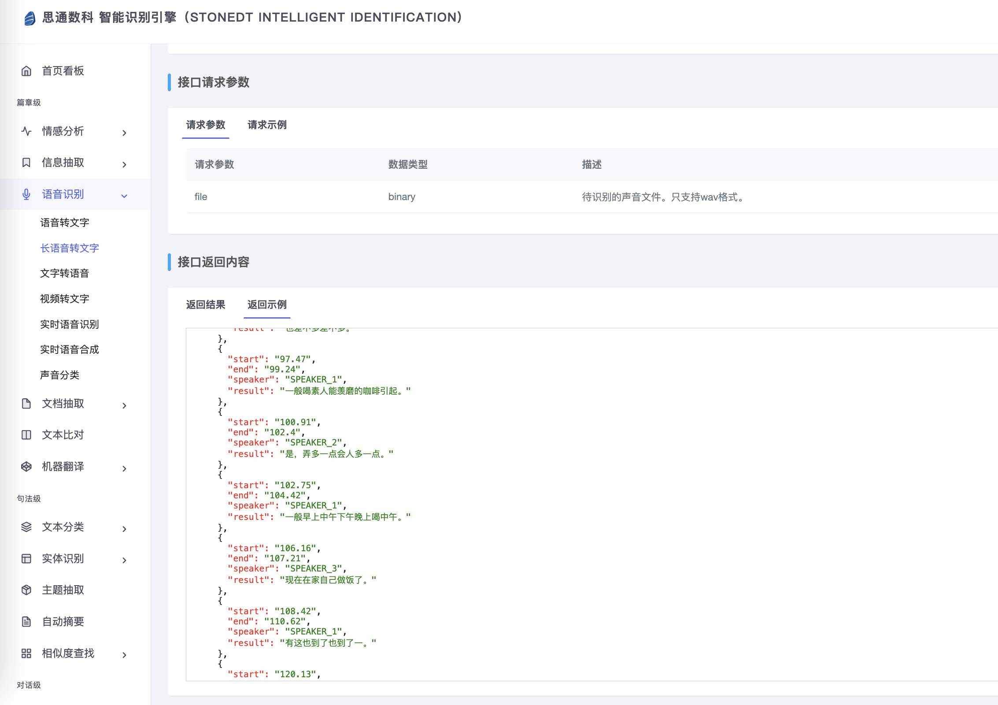Open the 实时语音识别 submenu item

(70, 325)
